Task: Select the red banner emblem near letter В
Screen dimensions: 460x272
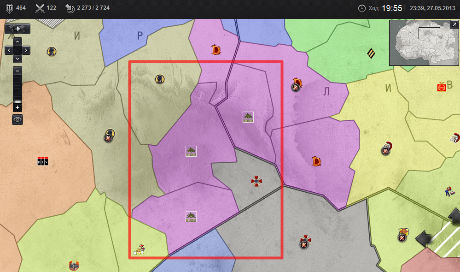Action: click(442, 87)
